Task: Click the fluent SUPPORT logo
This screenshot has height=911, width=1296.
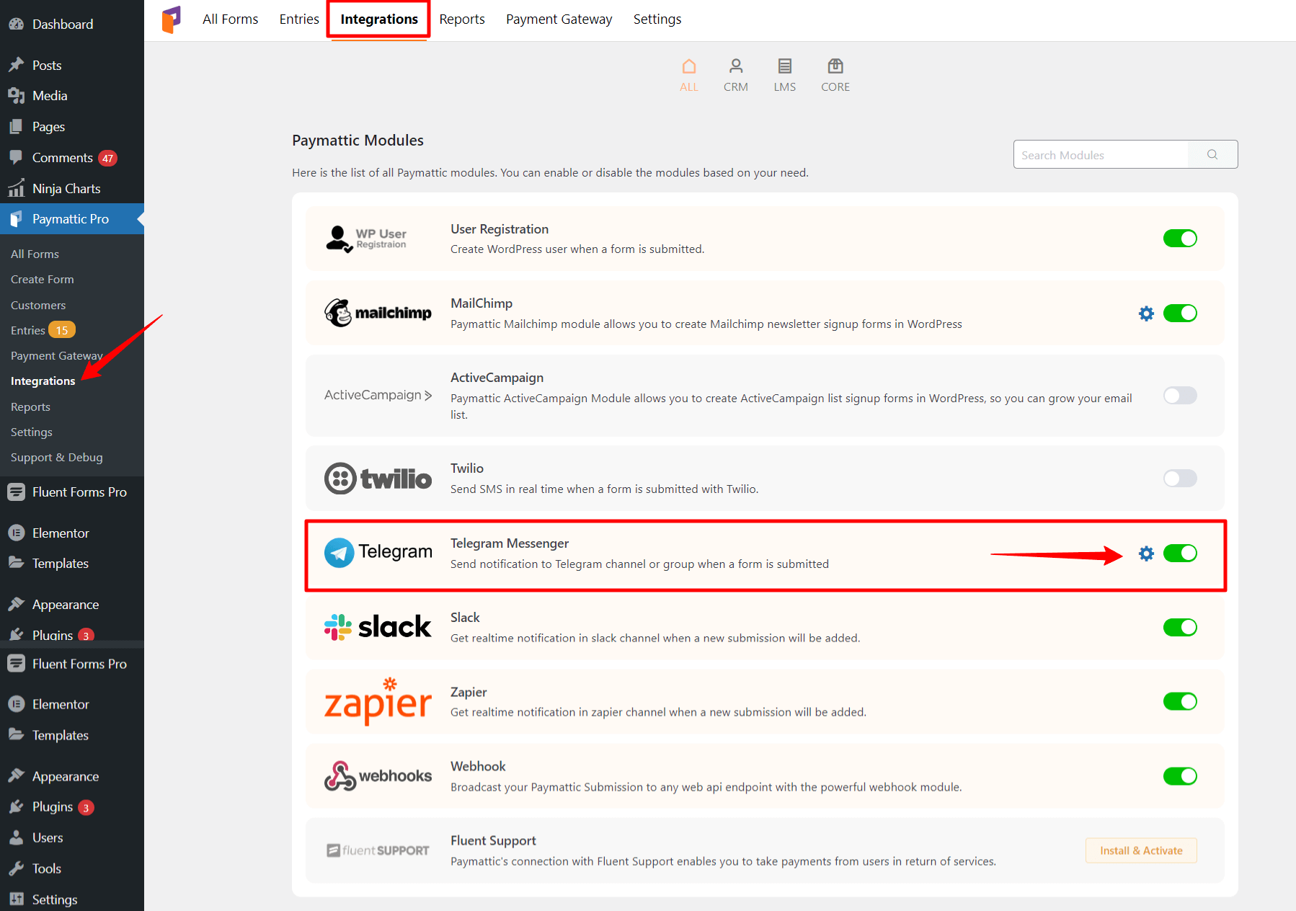Action: 378,850
